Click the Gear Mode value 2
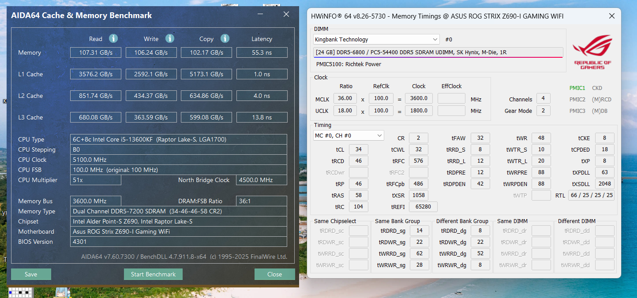637x298 pixels. 543,111
